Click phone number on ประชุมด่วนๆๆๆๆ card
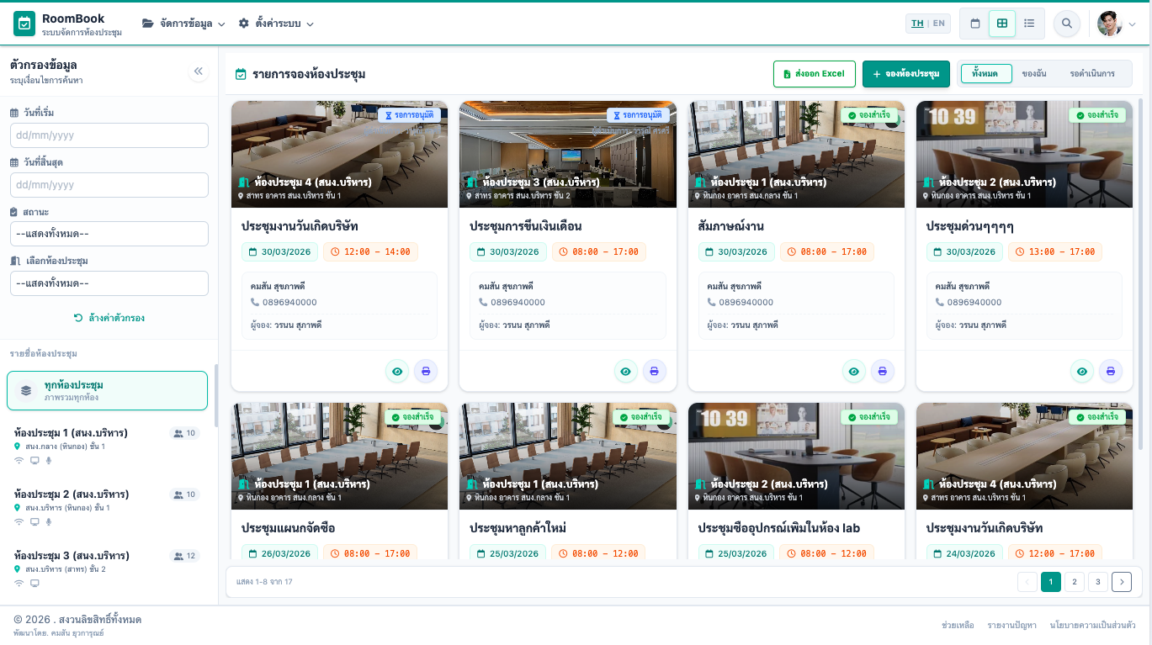This screenshot has width=1152, height=645. coord(974,302)
